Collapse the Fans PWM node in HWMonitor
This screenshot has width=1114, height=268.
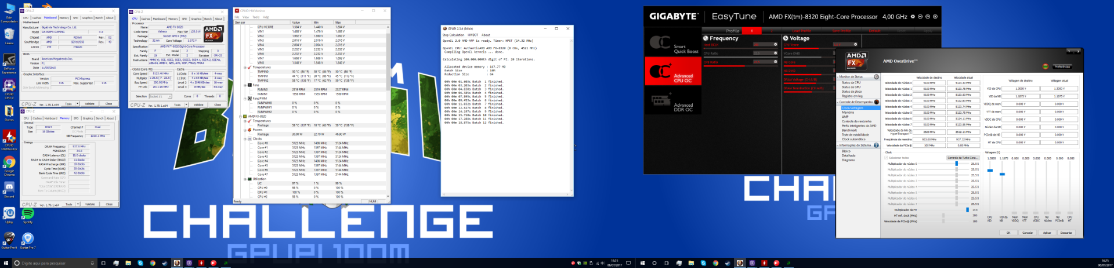[245, 99]
